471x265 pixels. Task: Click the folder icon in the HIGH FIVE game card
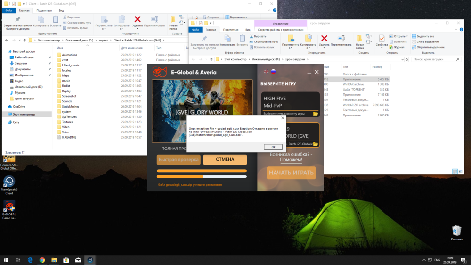click(315, 114)
